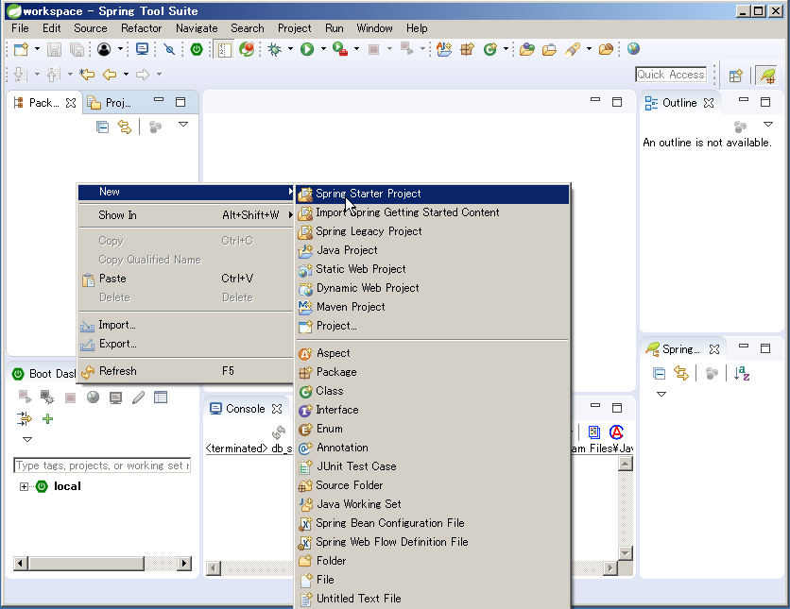Open the Back history dropdown arrow
Screen dimensions: 790x609
coord(126,75)
